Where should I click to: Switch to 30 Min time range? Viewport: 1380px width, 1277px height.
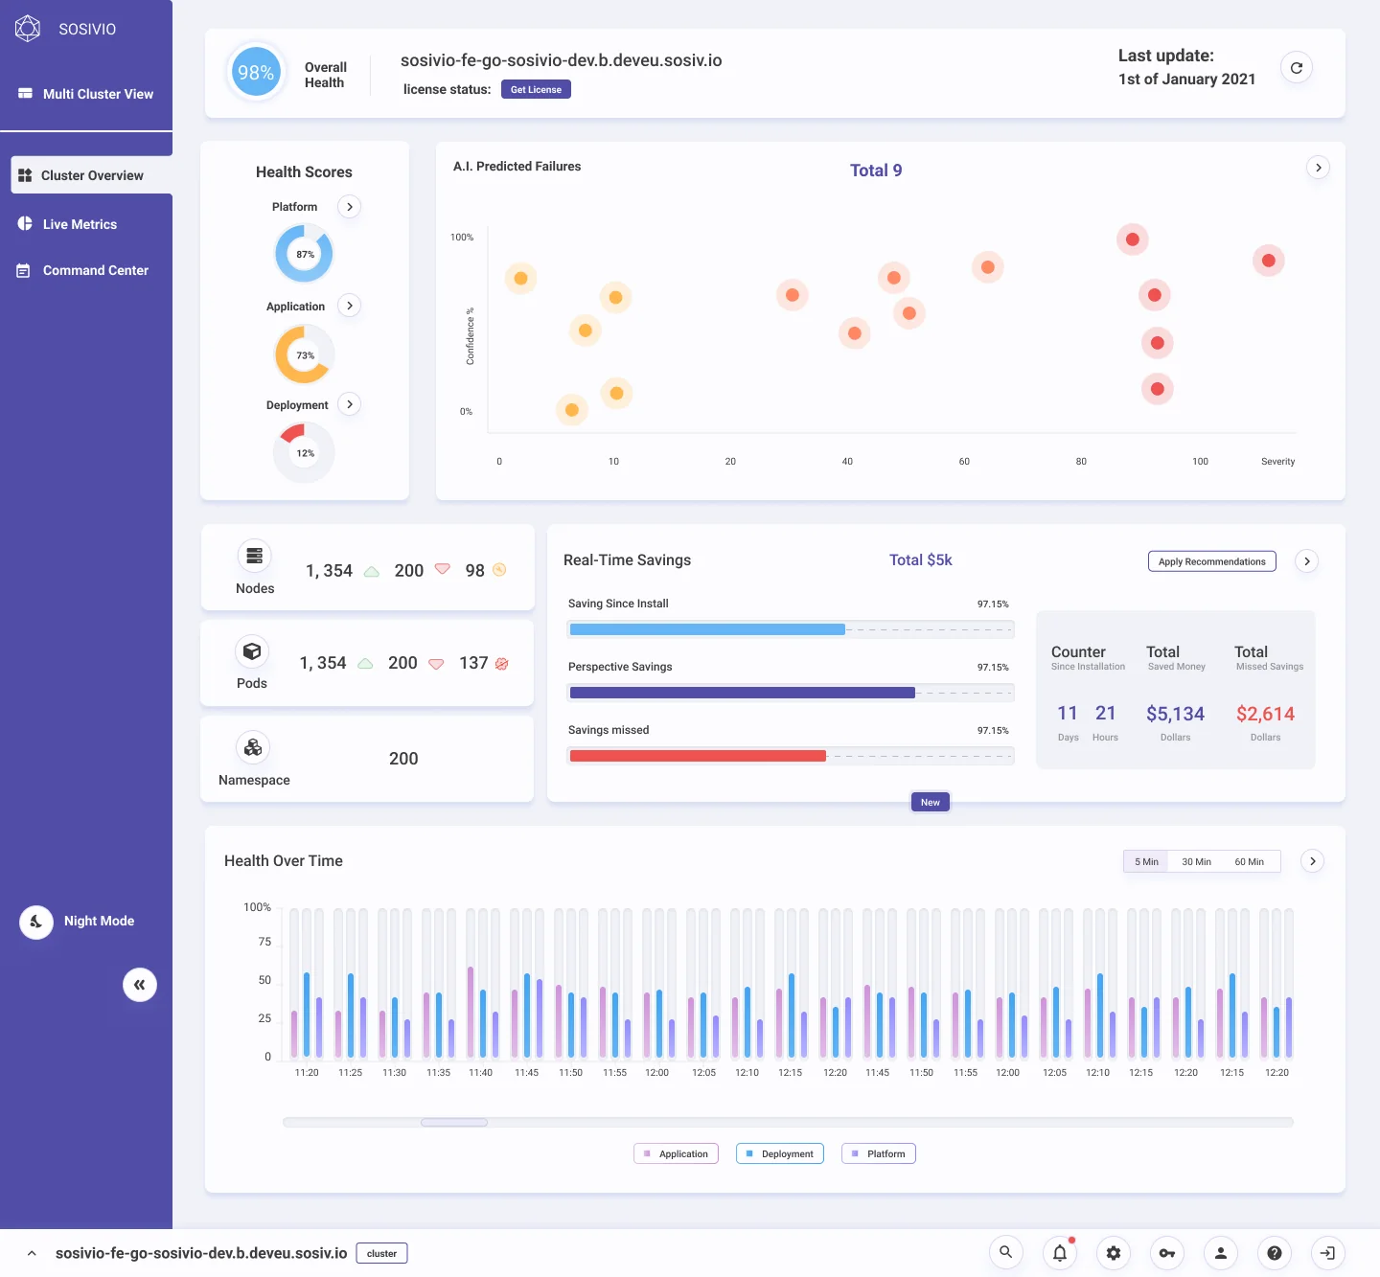[1196, 861]
